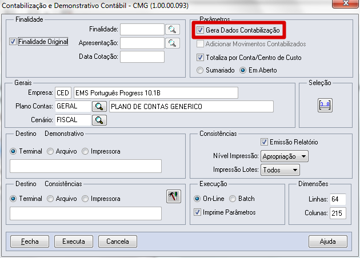Open the Seleção range button
Viewport: 360px width, 258px height.
pyautogui.click(x=325, y=105)
